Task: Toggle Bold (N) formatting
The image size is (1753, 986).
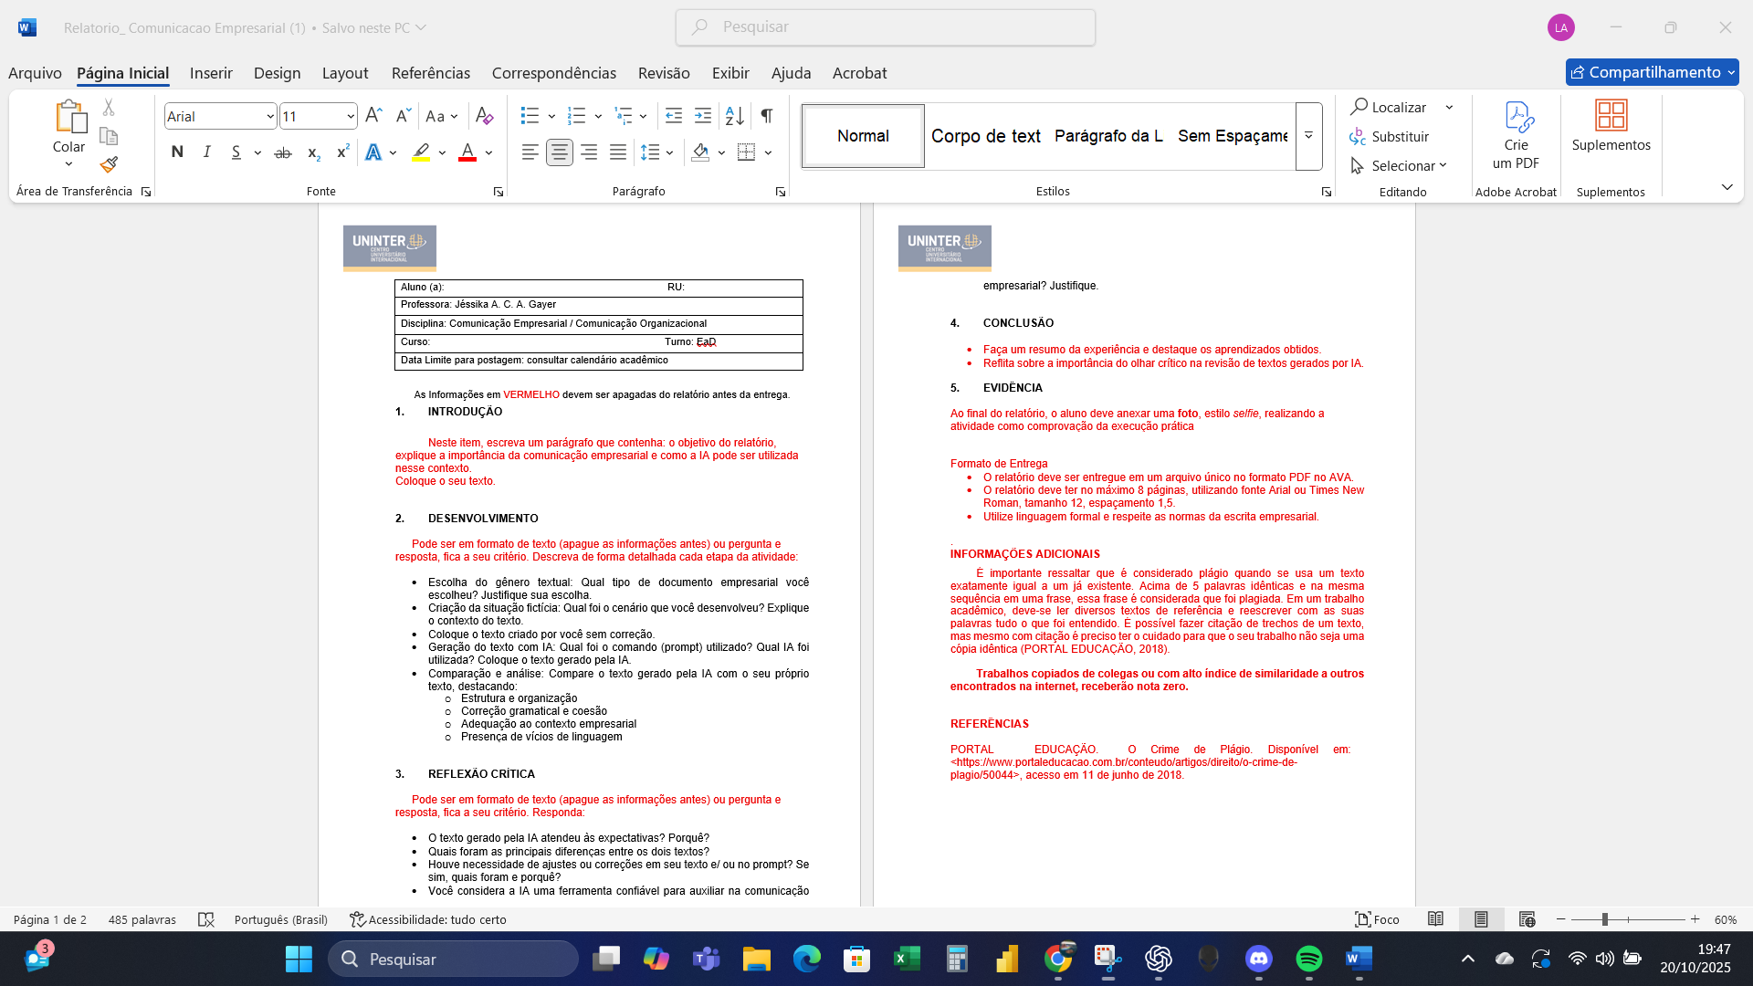Action: pos(177,152)
